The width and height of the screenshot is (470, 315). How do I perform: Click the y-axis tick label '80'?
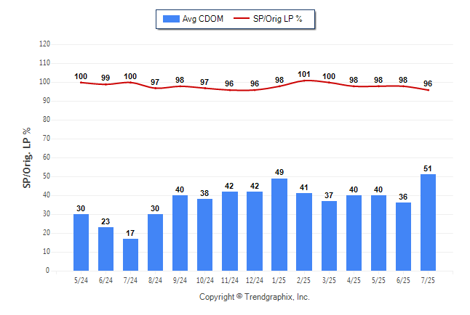[x=47, y=120]
